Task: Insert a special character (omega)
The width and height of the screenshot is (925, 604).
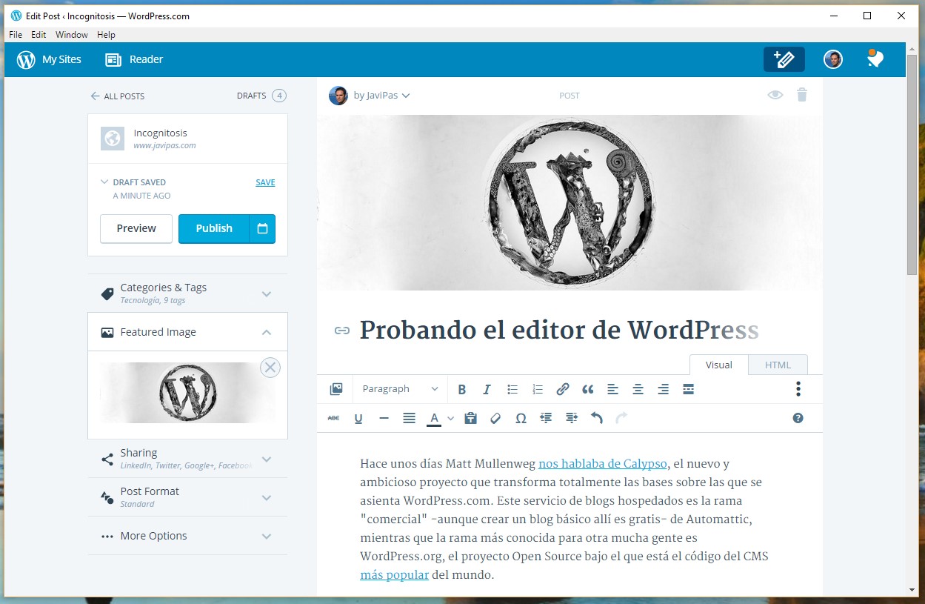Action: (x=521, y=418)
